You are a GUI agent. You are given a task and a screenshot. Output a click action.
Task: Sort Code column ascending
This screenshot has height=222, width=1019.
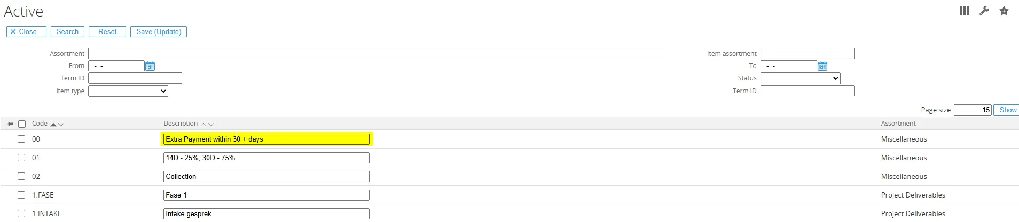tap(53, 125)
